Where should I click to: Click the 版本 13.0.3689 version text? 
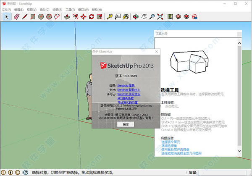(126, 76)
